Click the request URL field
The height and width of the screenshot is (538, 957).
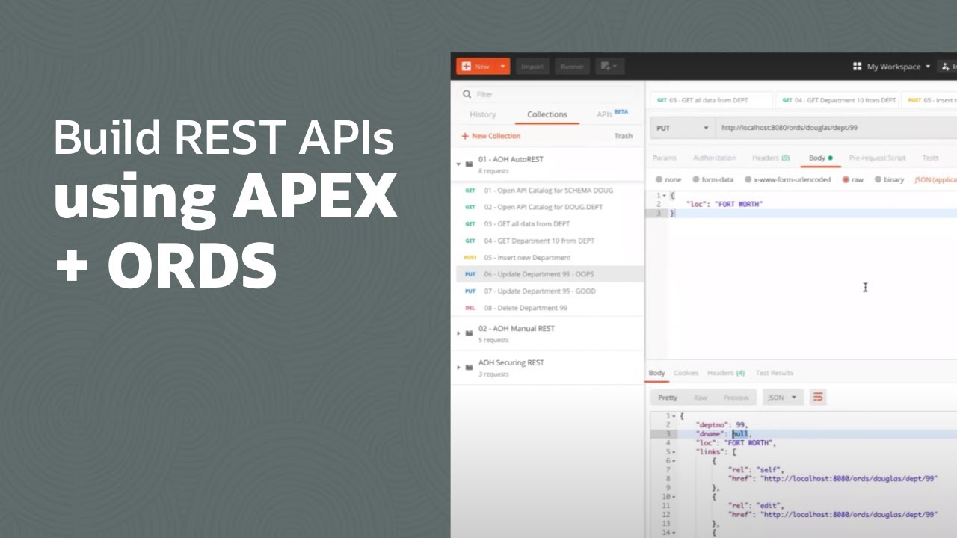(x=836, y=128)
